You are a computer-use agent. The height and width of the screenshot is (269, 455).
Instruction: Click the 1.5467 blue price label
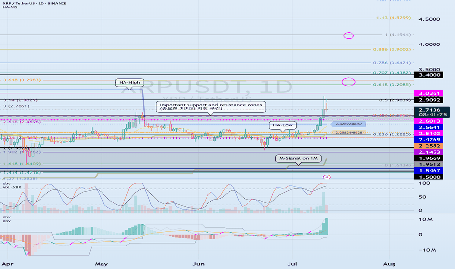429,170
